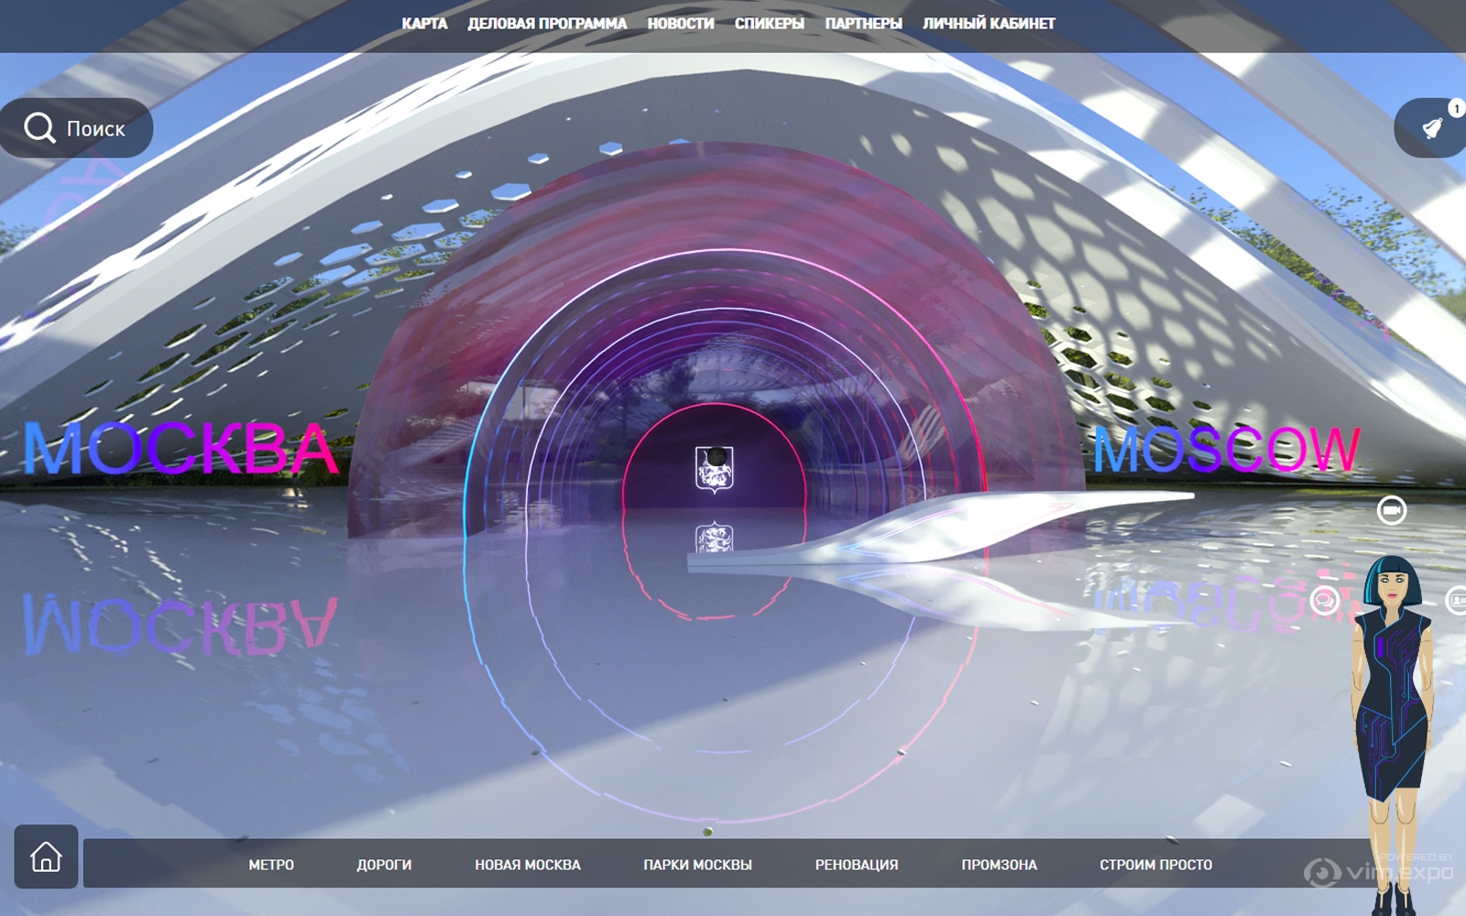Open the КАРТА menu item
The image size is (1466, 916).
coord(424,24)
